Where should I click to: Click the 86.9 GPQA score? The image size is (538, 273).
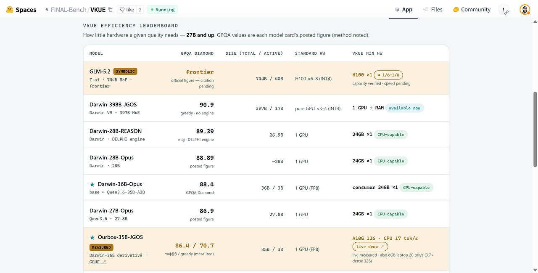(x=206, y=210)
